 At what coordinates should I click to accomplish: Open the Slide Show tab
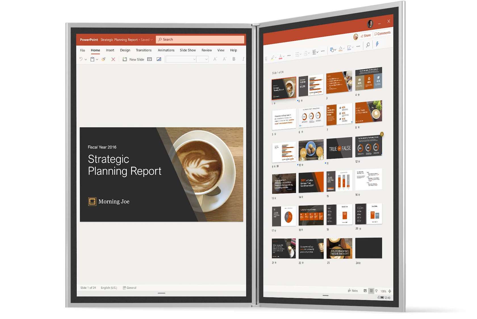[188, 50]
